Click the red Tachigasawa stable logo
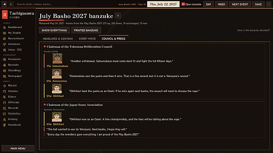The height and width of the screenshot is (153, 273). point(5,15)
